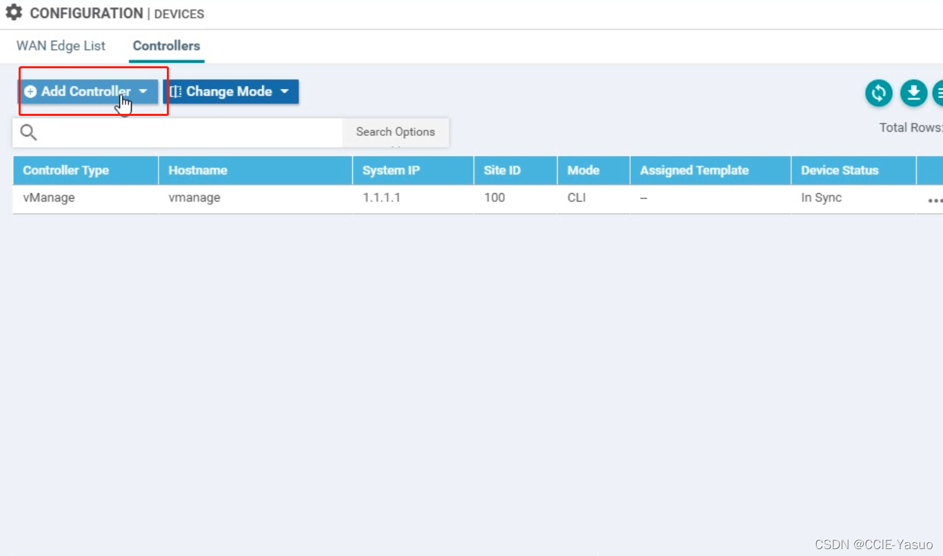943x556 pixels.
Task: Click the magnifier search icon
Action: 28,132
